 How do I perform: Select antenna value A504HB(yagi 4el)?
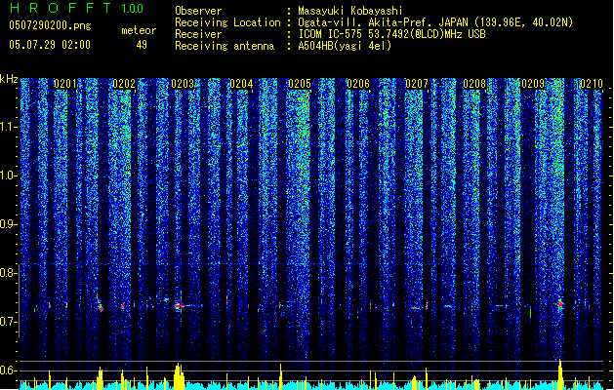[x=345, y=46]
